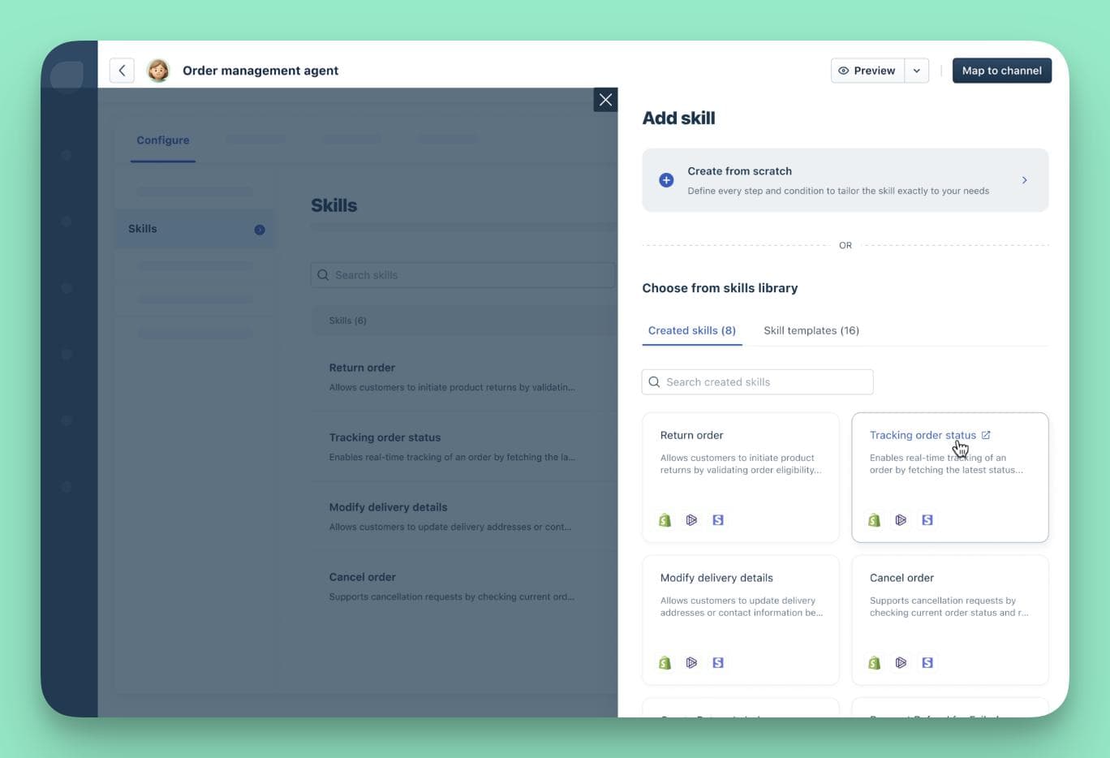Select the Shopify icon on Tracking order status card
This screenshot has height=758, width=1110.
(x=874, y=519)
